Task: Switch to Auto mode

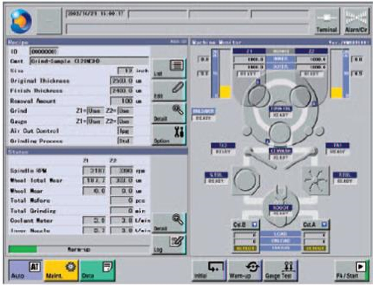Action: (x=25, y=270)
